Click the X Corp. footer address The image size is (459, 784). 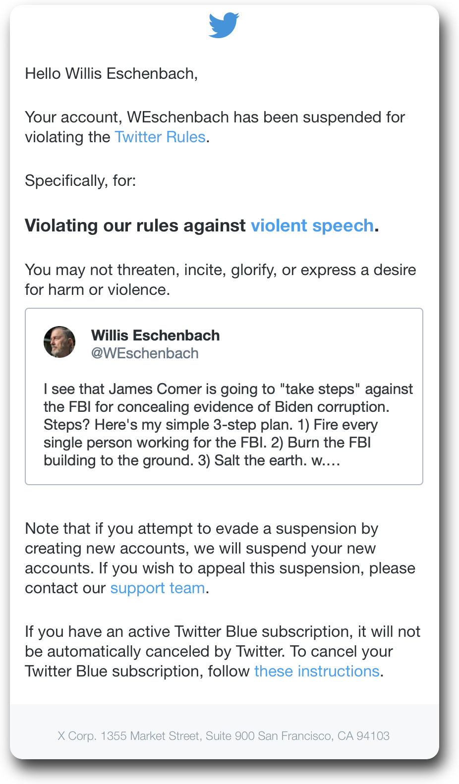[224, 736]
